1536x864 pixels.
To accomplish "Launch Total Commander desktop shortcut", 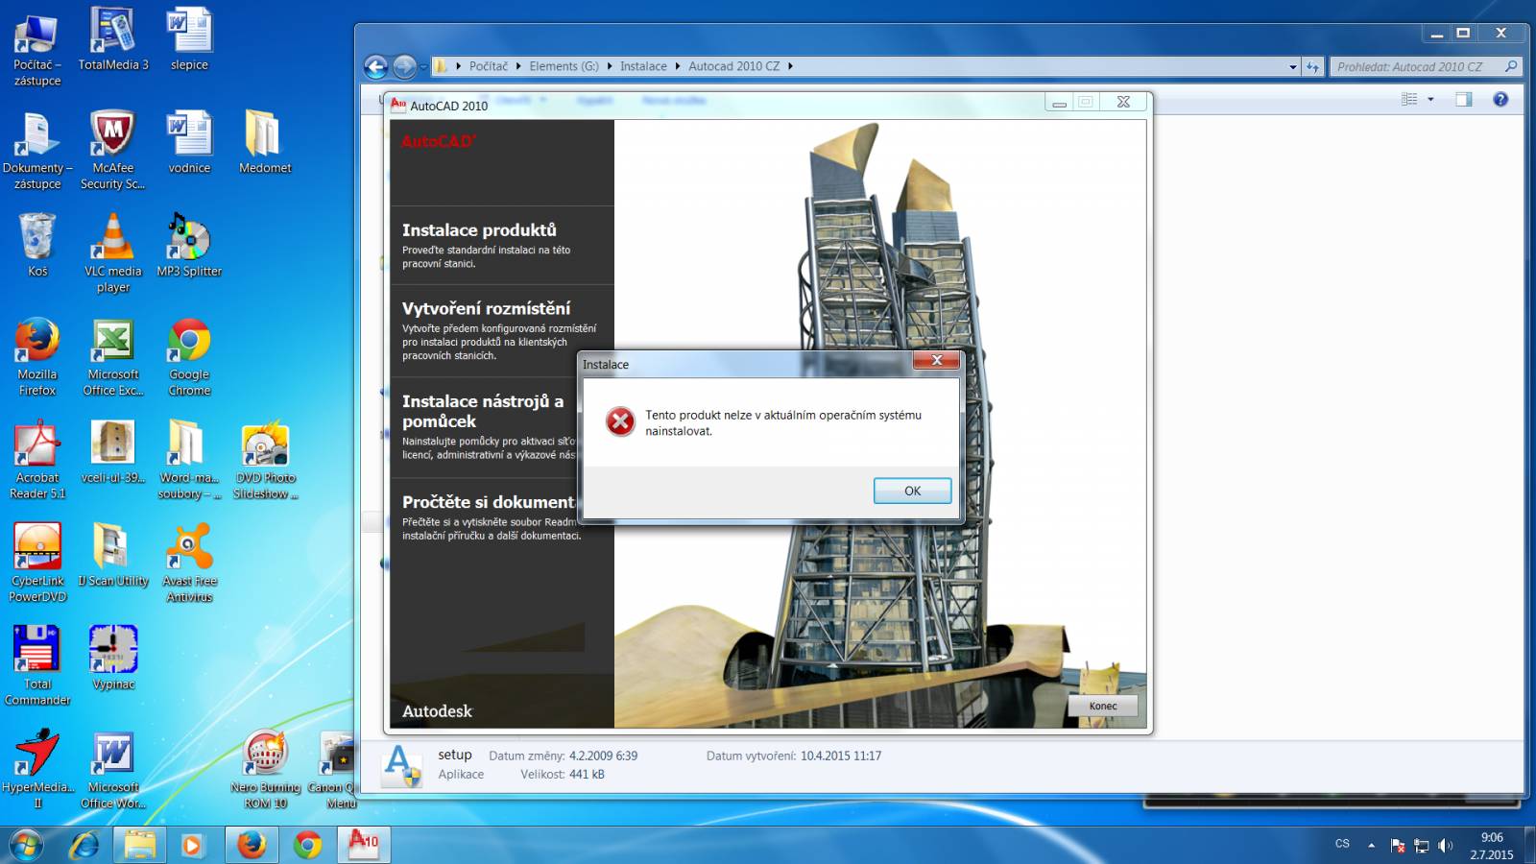I will click(37, 666).
